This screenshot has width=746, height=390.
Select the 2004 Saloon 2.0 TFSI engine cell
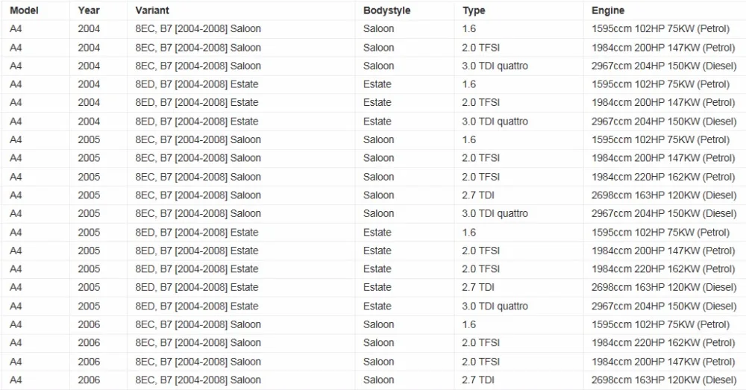click(x=663, y=48)
